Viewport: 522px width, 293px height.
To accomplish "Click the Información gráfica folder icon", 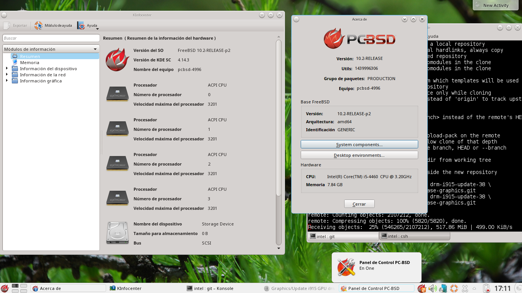I will tap(15, 81).
